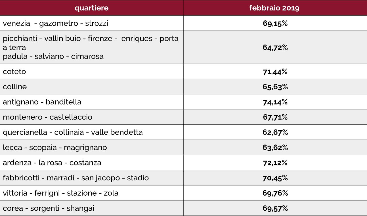Click the montenero - castellaccio cell
This screenshot has height=216, width=367.
coord(47,117)
